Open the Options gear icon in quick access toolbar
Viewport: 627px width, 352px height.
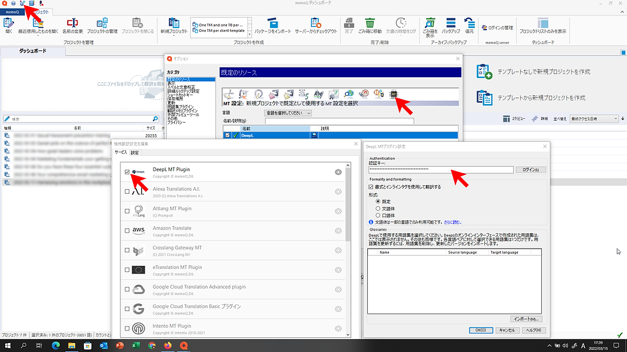point(22,3)
